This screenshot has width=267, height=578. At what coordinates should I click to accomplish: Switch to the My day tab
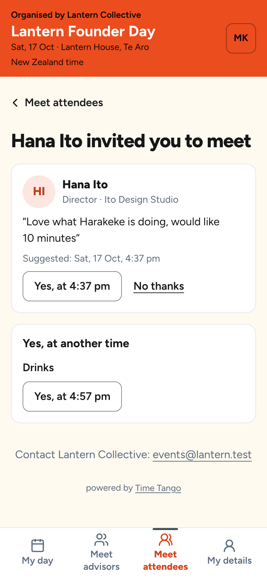(x=38, y=553)
